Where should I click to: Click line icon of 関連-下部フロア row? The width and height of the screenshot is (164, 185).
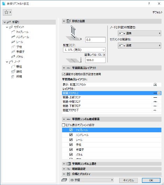[x=155, y=106]
